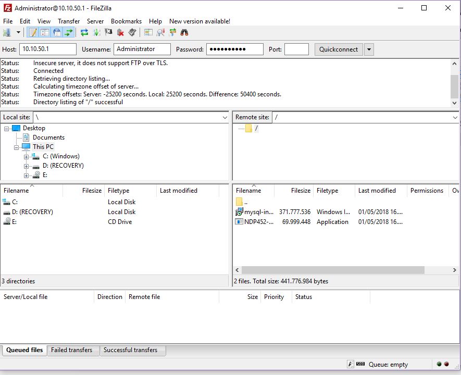Screen dimensions: 461x375
Task: Cancel the current operation
Action: pos(107,32)
